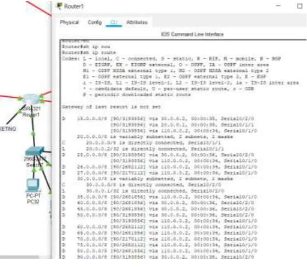This screenshot has width=307, height=267.
Task: Click the 'Router#sh ip route' command line
Action: coord(89,53)
